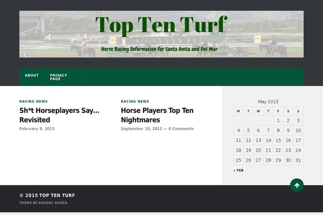Select day 15 in the calendar
This screenshot has height=215, width=323.
point(278,140)
